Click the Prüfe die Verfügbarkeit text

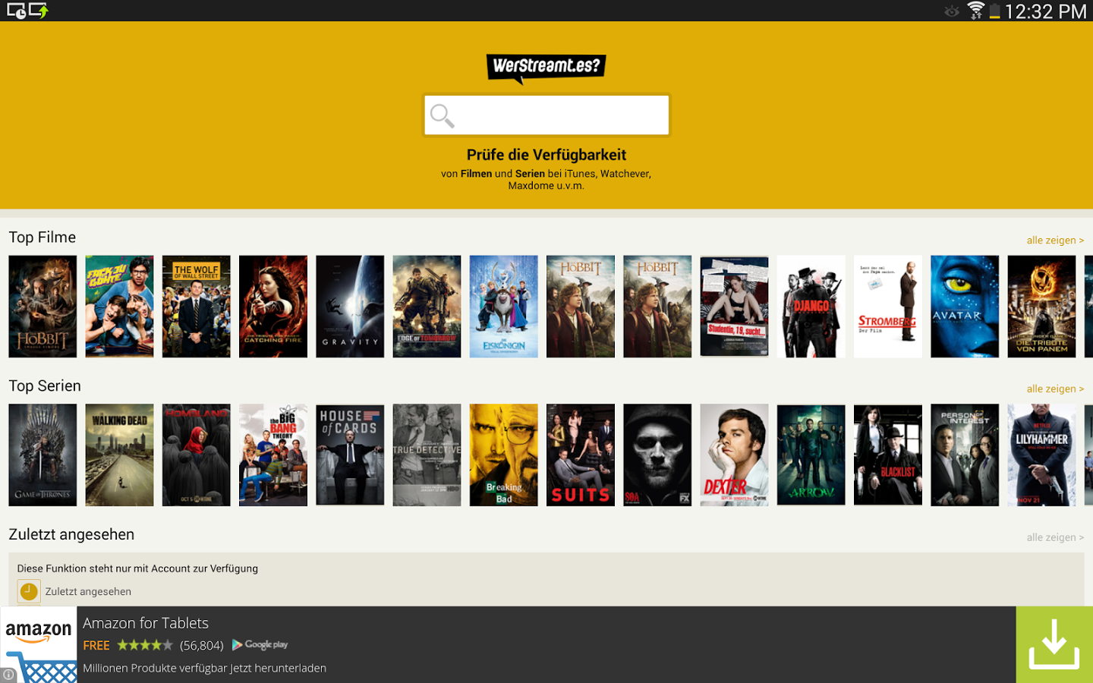[546, 155]
